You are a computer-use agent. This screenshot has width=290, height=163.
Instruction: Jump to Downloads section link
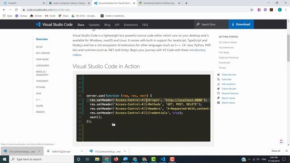click(x=225, y=62)
